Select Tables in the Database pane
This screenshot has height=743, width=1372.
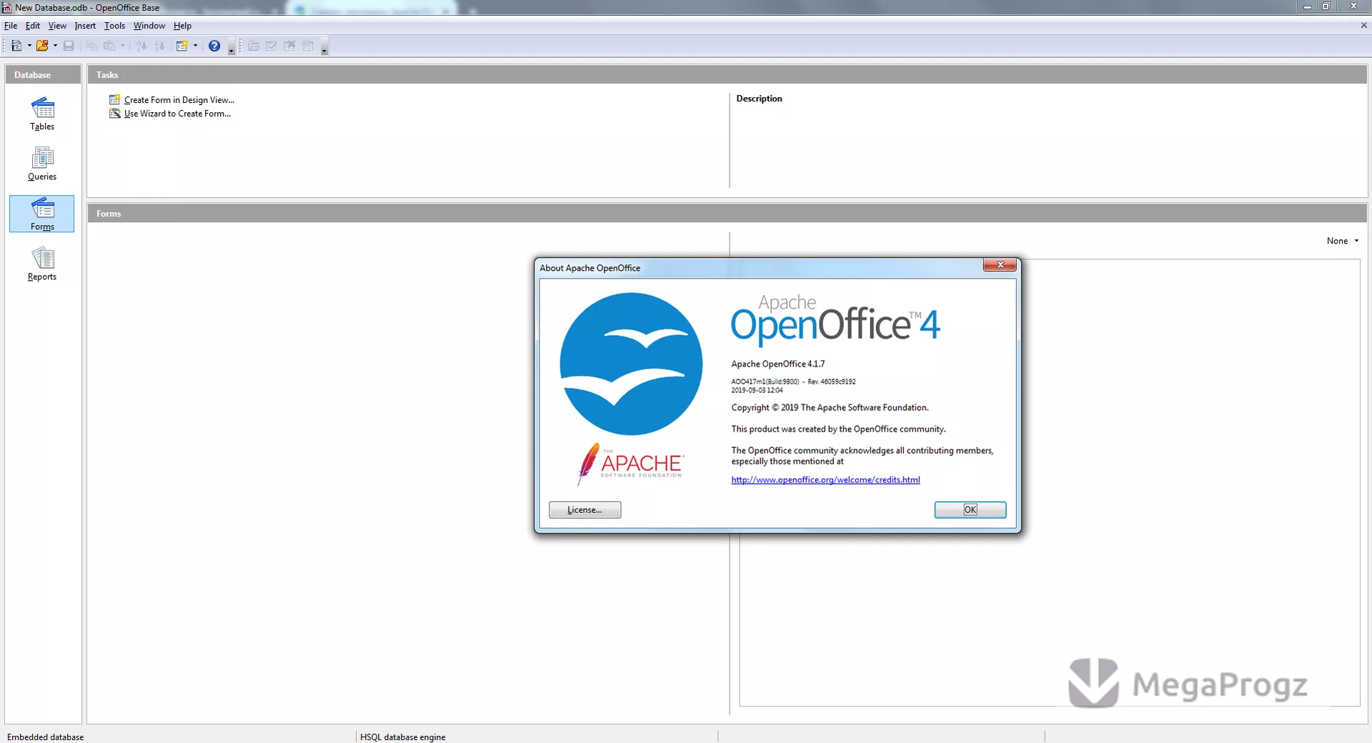42,114
